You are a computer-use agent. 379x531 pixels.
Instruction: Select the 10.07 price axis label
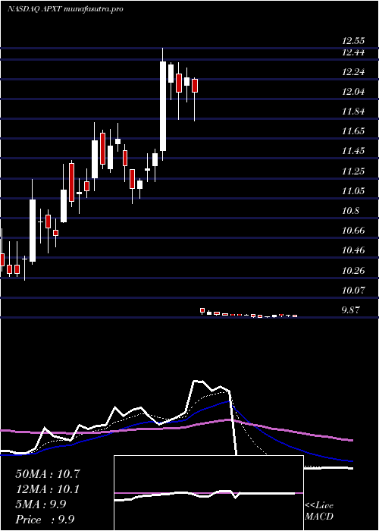coord(353,291)
